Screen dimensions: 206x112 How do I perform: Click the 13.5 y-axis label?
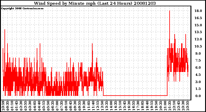(198, 32)
